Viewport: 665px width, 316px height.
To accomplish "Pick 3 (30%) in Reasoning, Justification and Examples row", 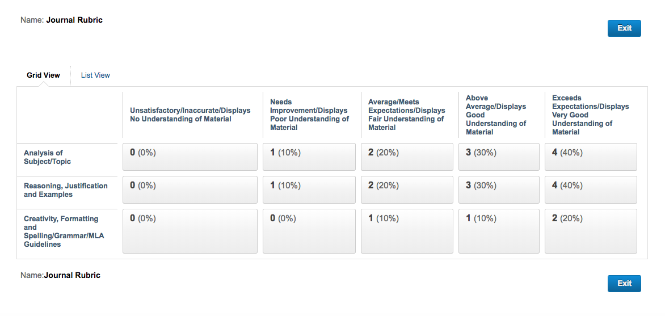I will [499, 189].
